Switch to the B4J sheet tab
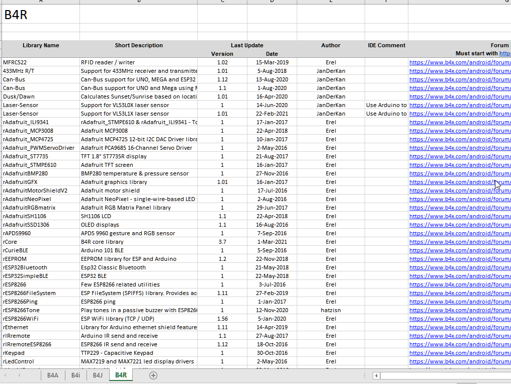The image size is (511, 384). coord(98,375)
